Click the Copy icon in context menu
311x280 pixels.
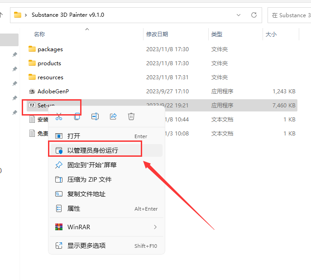pyautogui.click(x=77, y=116)
